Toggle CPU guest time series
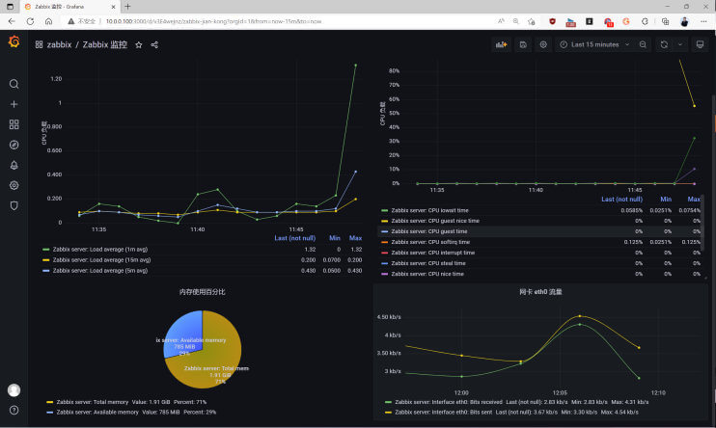This screenshot has height=428, width=716. pyautogui.click(x=429, y=231)
